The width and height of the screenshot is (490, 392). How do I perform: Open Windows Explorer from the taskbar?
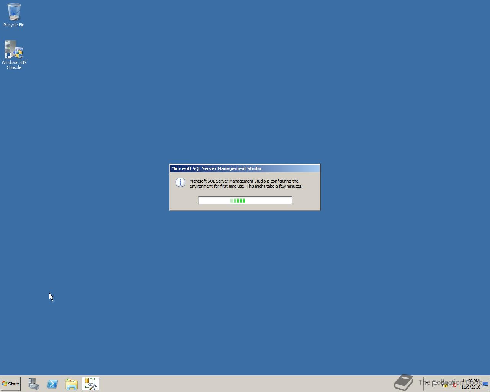[72, 384]
